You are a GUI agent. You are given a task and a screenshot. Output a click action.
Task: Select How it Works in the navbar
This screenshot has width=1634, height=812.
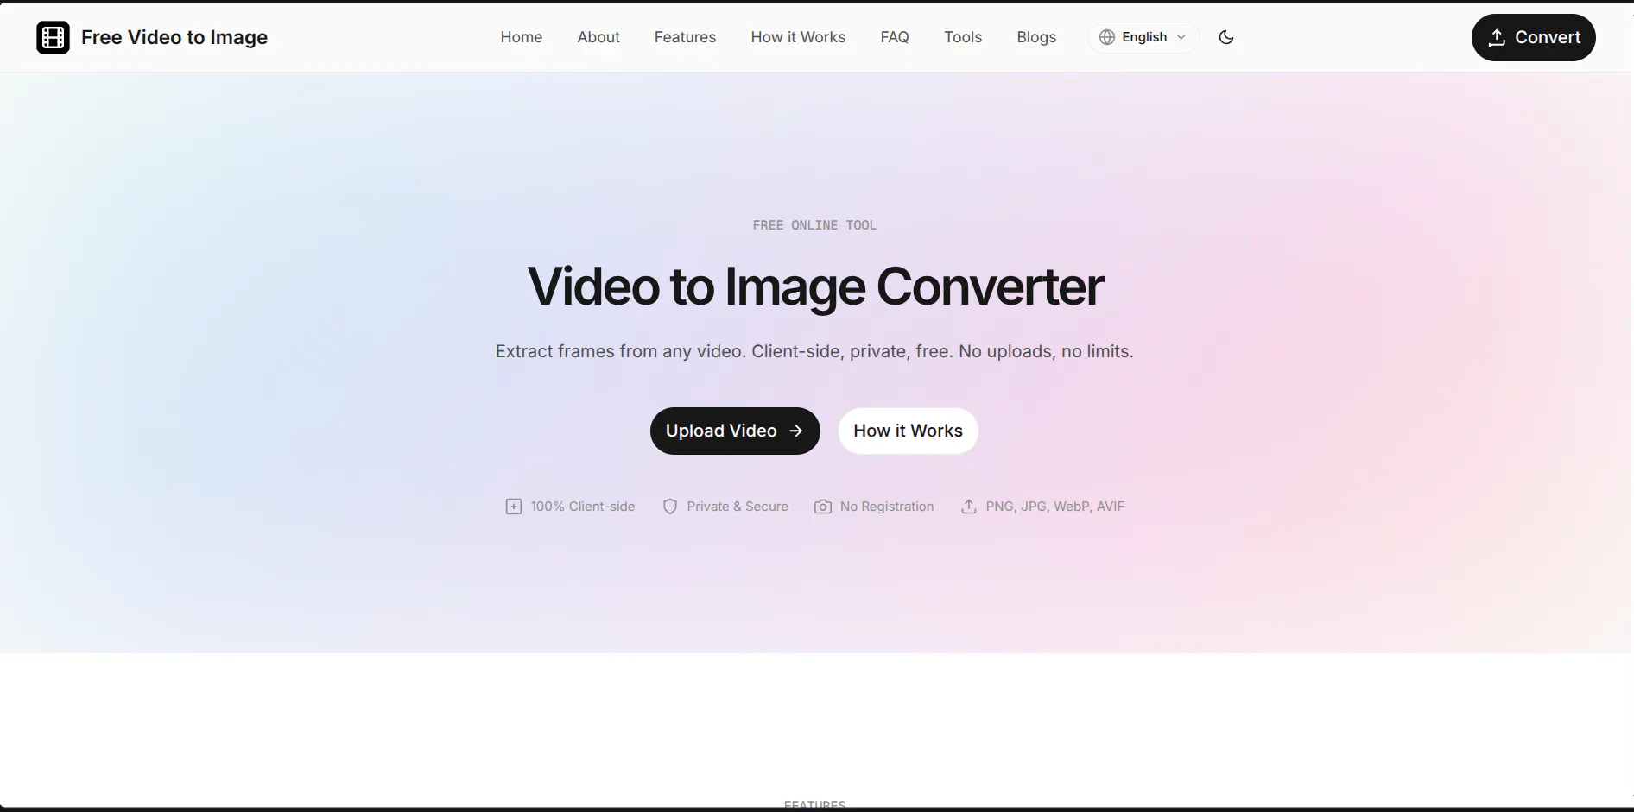[x=798, y=37]
